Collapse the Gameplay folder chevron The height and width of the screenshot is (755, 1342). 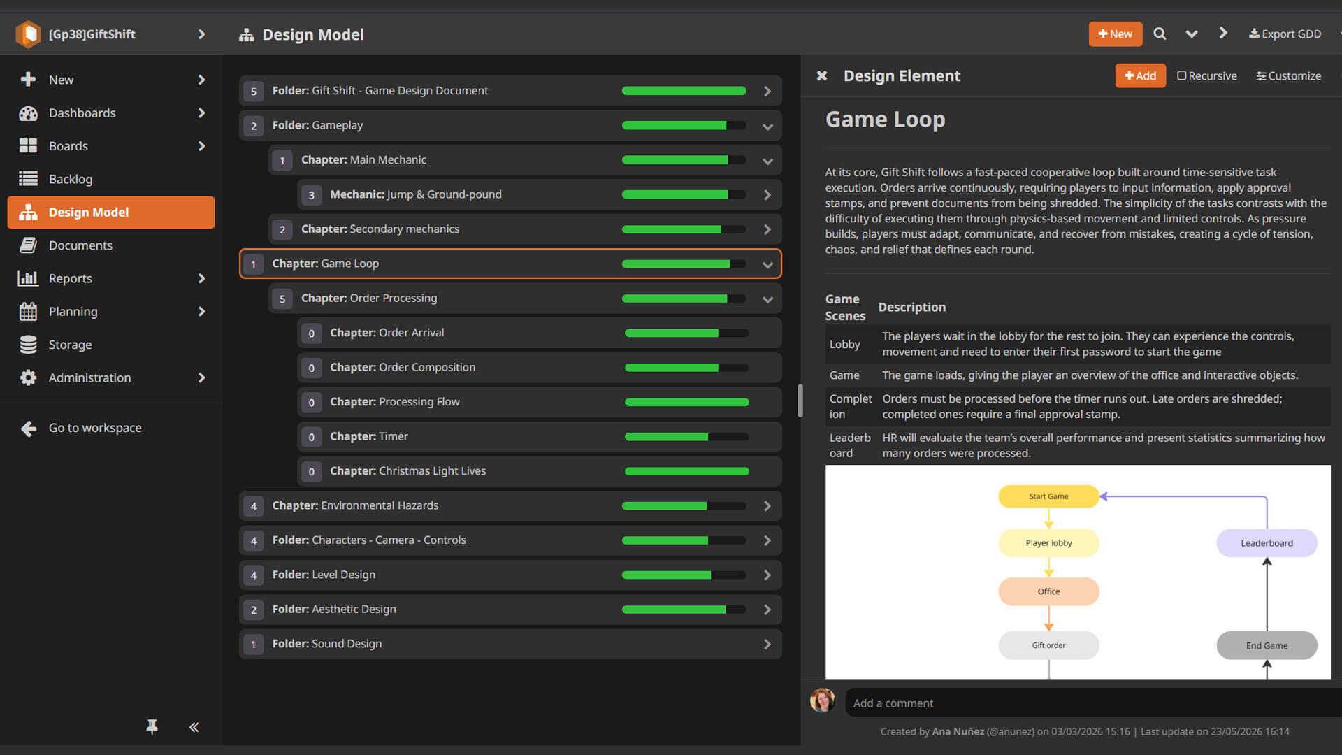tap(767, 127)
